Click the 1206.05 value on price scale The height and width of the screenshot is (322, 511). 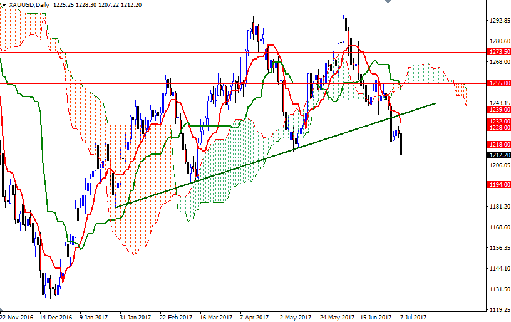[x=498, y=165]
